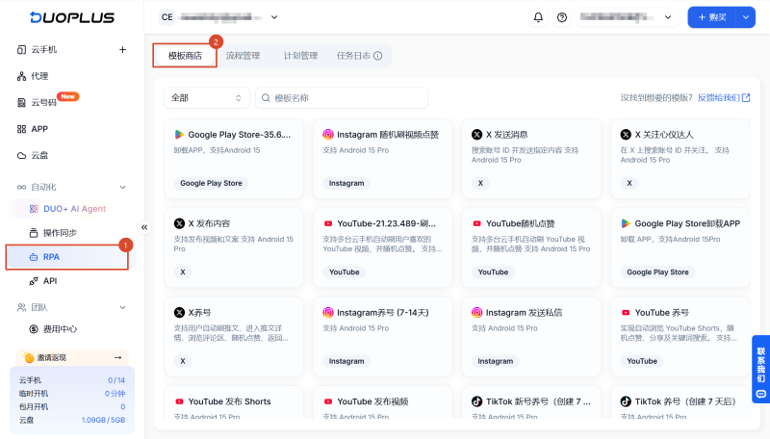Viewport: 770px width, 439px height.
Task: Click the 包月开机 value 0
Action: (x=123, y=406)
